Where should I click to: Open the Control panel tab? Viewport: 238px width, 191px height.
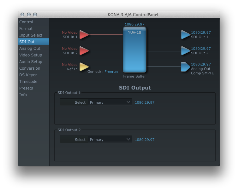[x=34, y=22]
